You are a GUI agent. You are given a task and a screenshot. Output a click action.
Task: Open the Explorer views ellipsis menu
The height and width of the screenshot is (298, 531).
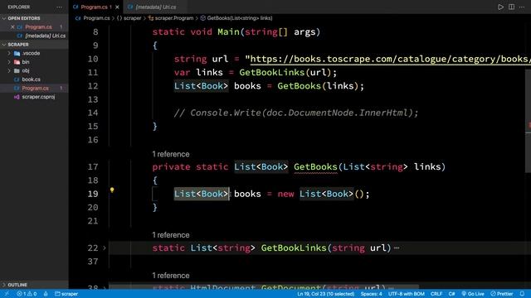[x=60, y=7]
